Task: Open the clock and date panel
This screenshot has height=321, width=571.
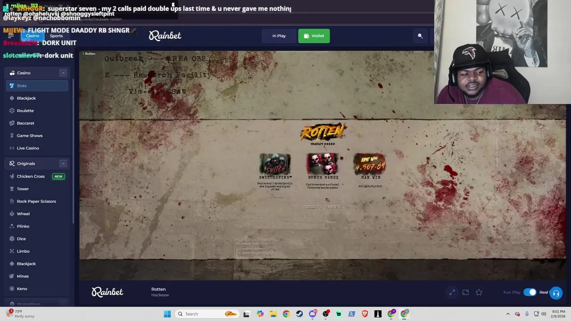Action: [559, 314]
